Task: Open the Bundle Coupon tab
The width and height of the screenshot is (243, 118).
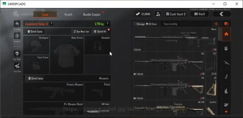Action: [x=92, y=14]
